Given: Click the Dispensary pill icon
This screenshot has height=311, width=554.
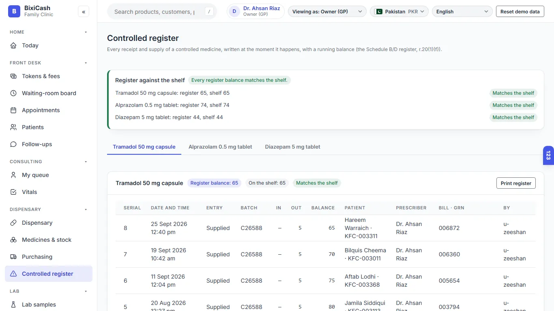Looking at the screenshot, I should (13, 223).
